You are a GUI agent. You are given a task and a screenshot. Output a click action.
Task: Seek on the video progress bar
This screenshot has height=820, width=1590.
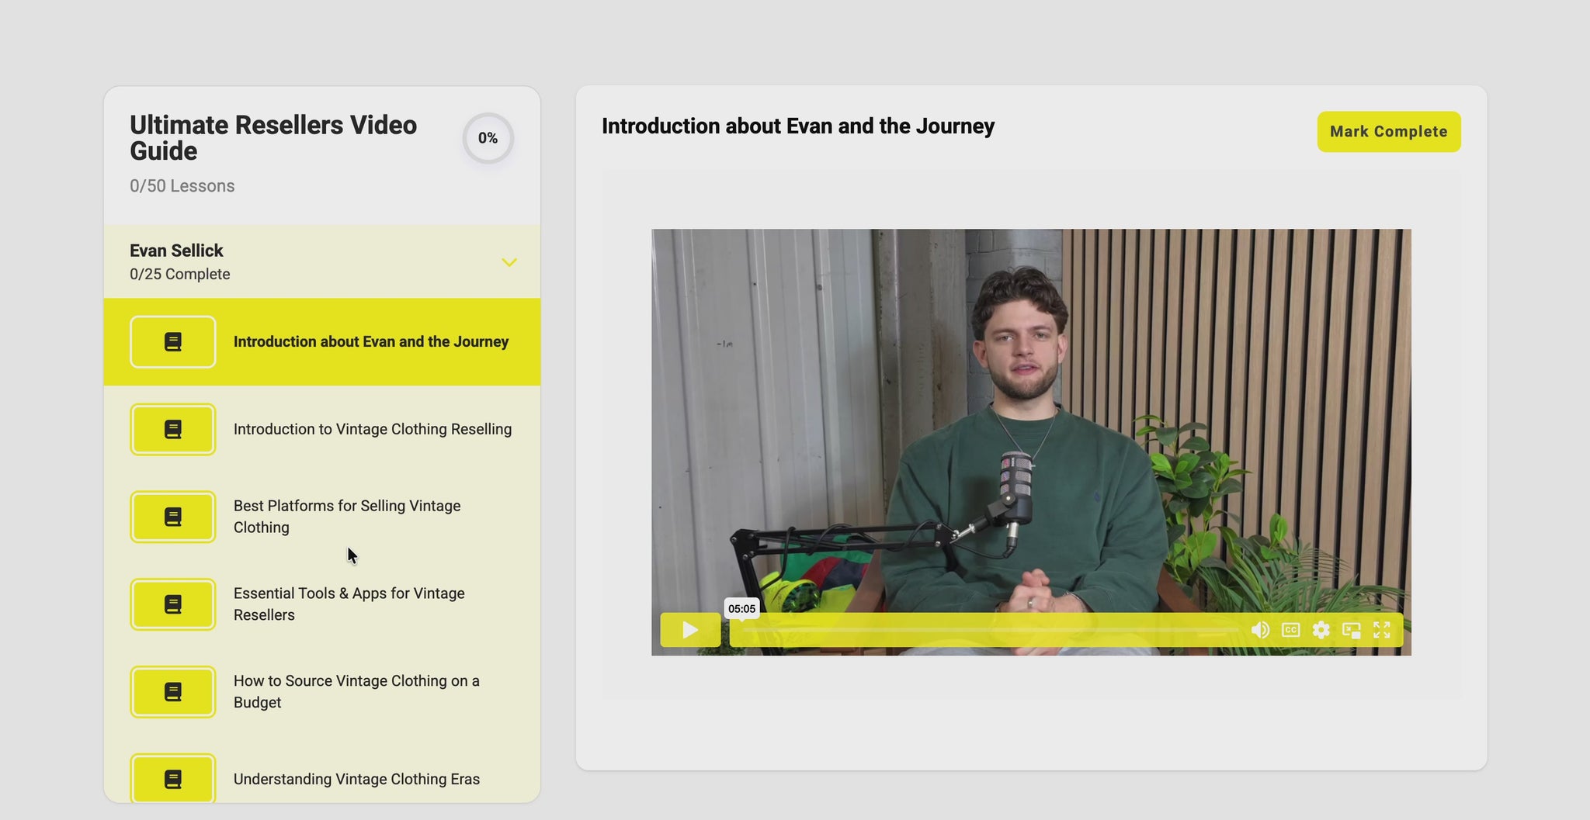986,631
